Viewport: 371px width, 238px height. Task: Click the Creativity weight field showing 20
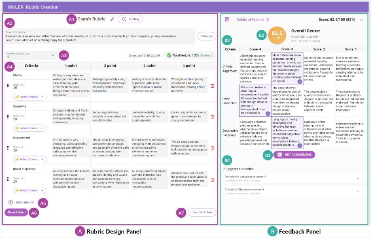click(31, 118)
